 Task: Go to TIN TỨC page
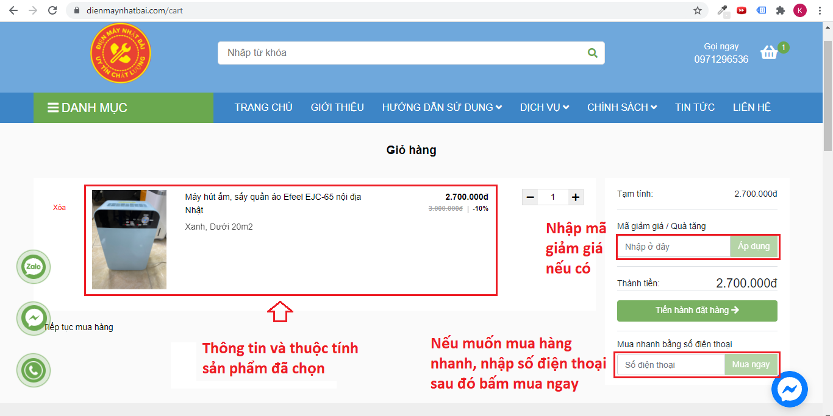[x=695, y=107]
